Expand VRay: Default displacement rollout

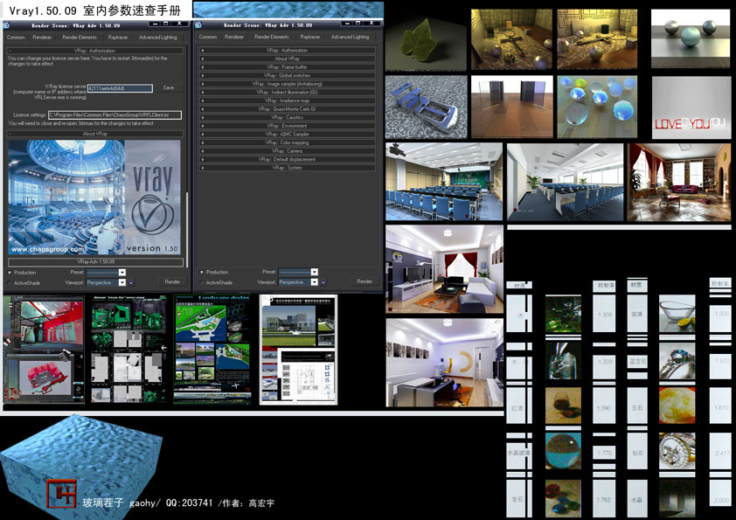(288, 159)
